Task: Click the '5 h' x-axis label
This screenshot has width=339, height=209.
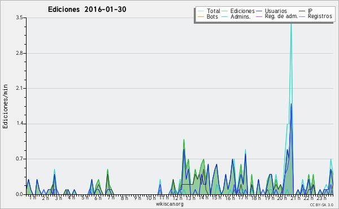Action: click(85, 198)
